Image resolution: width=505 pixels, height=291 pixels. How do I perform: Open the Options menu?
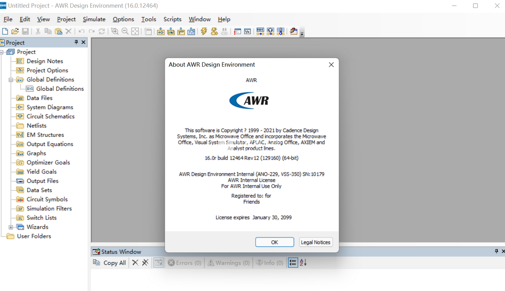[123, 19]
